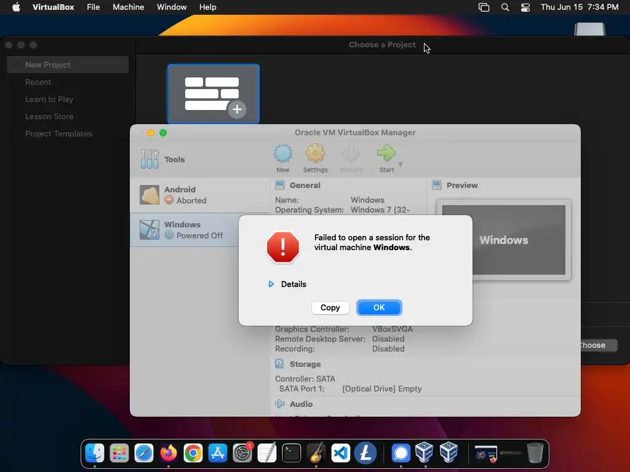Click the Windows 7 VM icon
This screenshot has height=472, width=630.
pos(150,230)
